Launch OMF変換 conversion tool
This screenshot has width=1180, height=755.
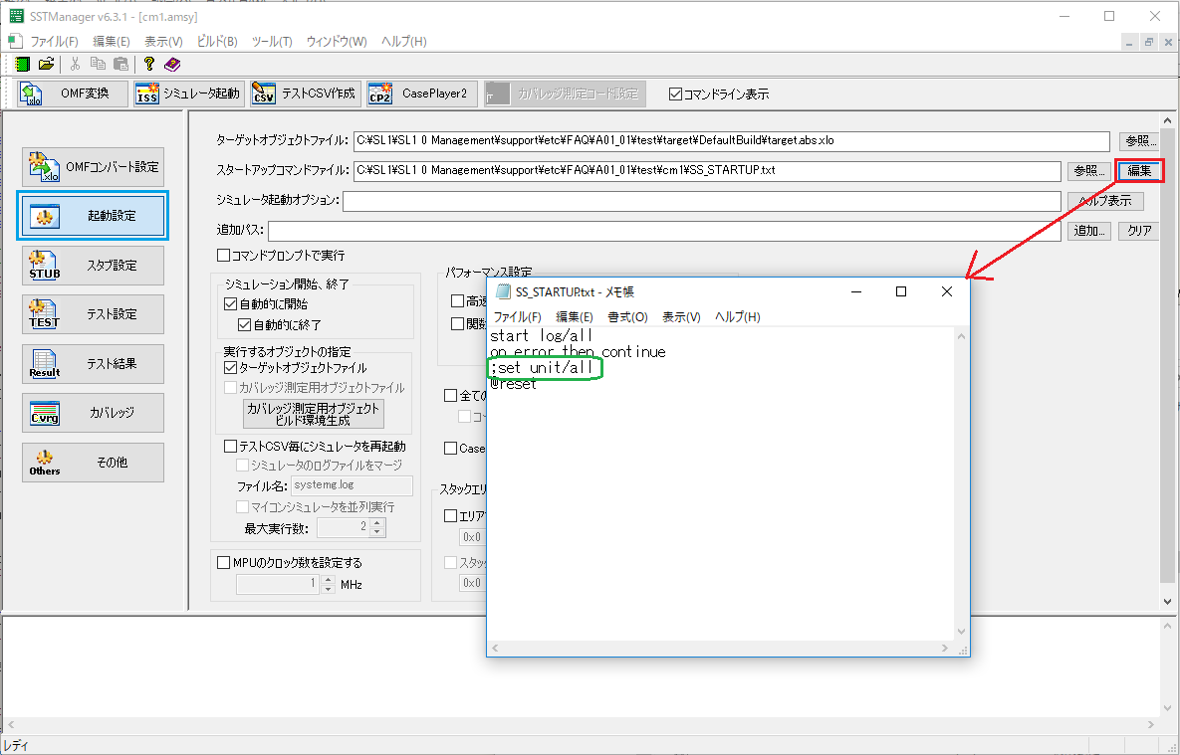tap(73, 94)
